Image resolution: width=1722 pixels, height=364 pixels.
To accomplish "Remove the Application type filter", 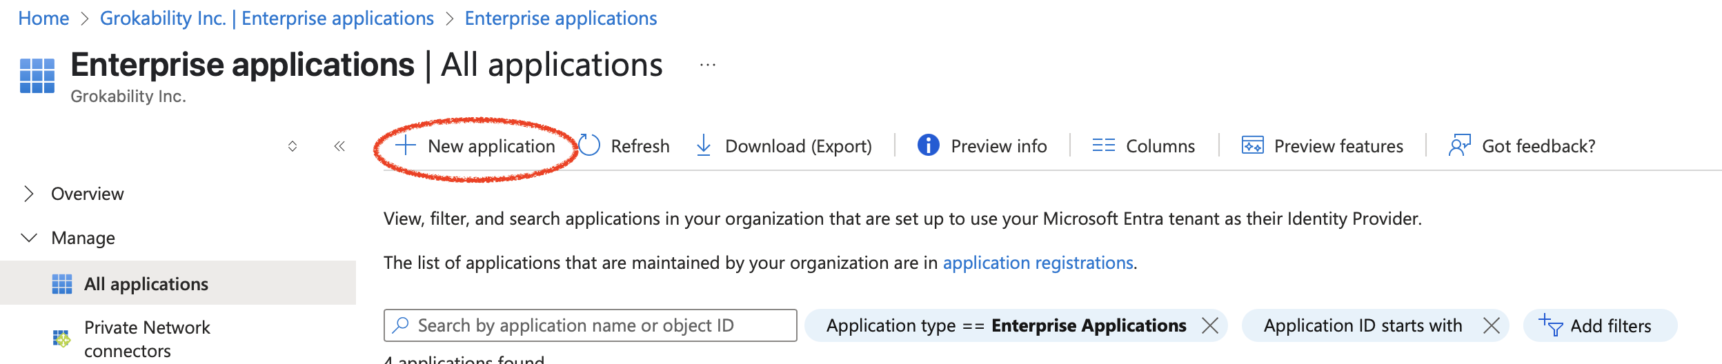I will point(1209,325).
